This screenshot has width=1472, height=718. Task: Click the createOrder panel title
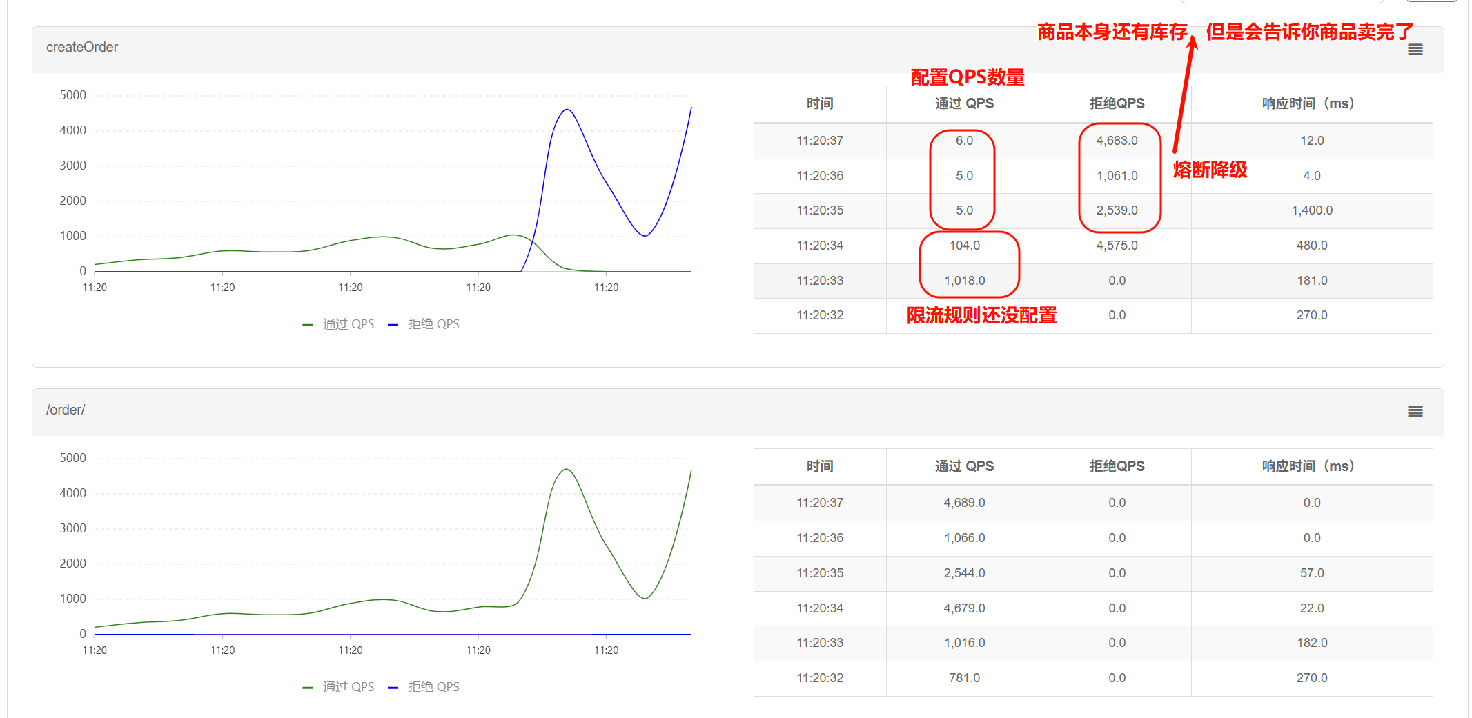(x=82, y=47)
